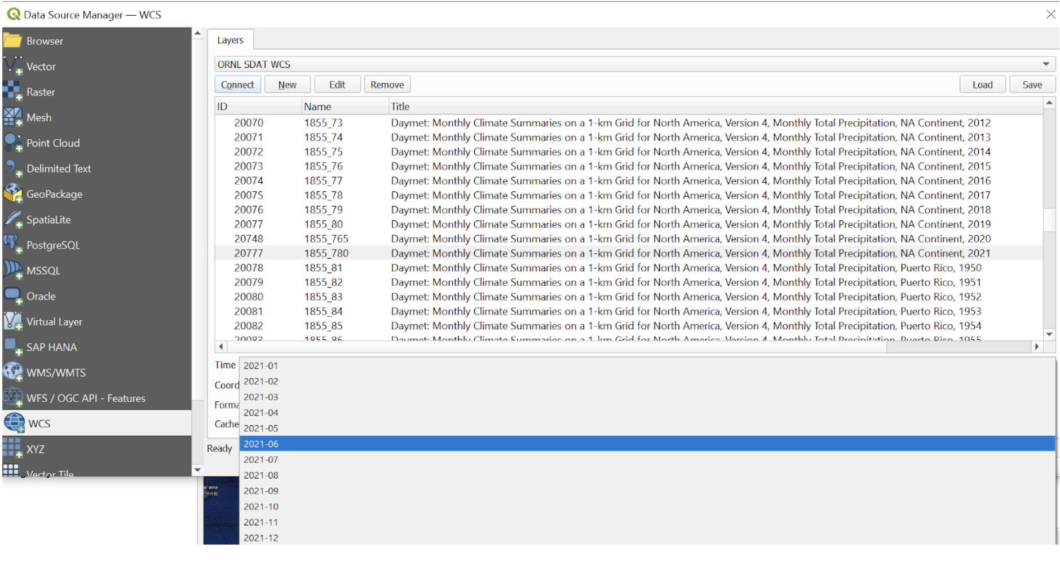Open the PostgreSQL elephant icon

pos(12,245)
